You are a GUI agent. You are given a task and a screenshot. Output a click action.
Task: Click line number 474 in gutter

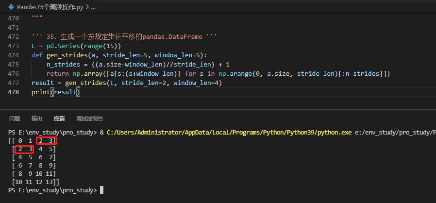coord(14,55)
